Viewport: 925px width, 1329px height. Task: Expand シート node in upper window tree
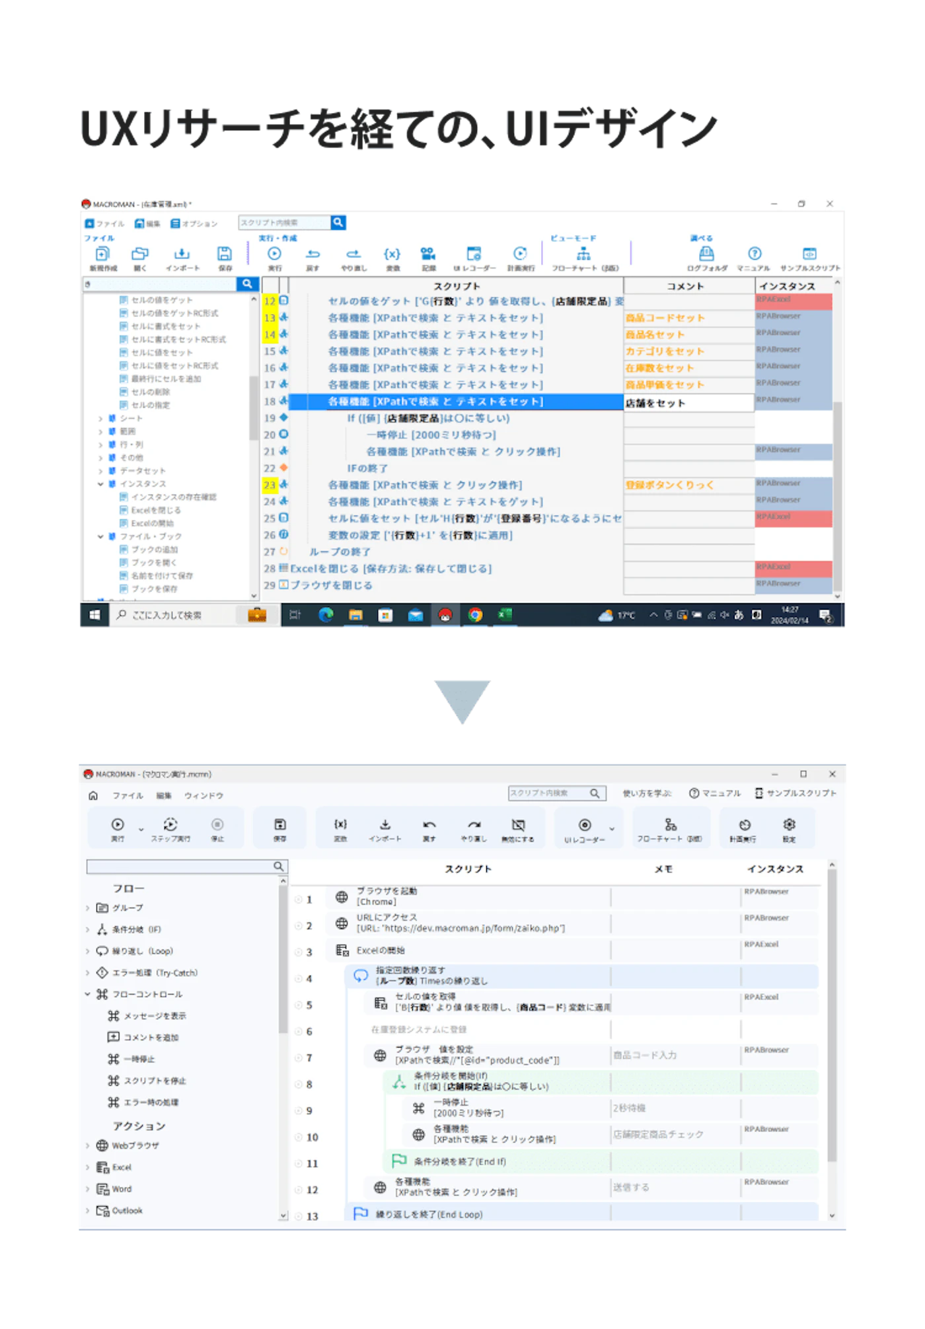pos(100,418)
